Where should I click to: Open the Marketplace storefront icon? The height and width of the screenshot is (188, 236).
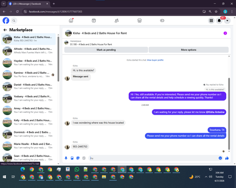139,21
